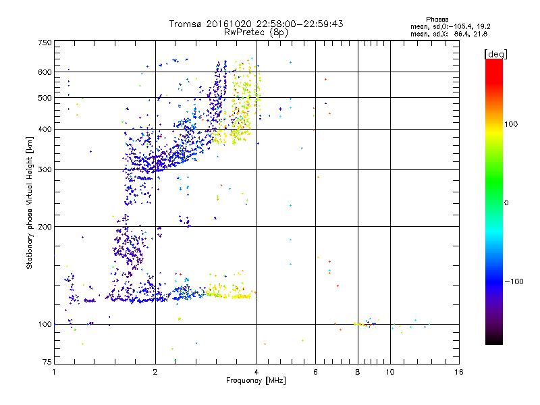Click the 'RwPretec (8p)' subtitle
The width and height of the screenshot is (540, 405).
(256, 32)
